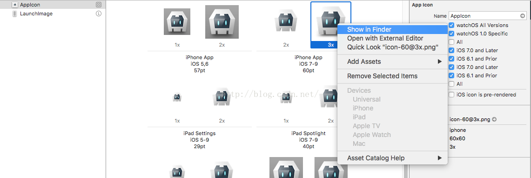
Task: Select the 29pt iPad Settings 1x icon well
Action: (x=177, y=98)
